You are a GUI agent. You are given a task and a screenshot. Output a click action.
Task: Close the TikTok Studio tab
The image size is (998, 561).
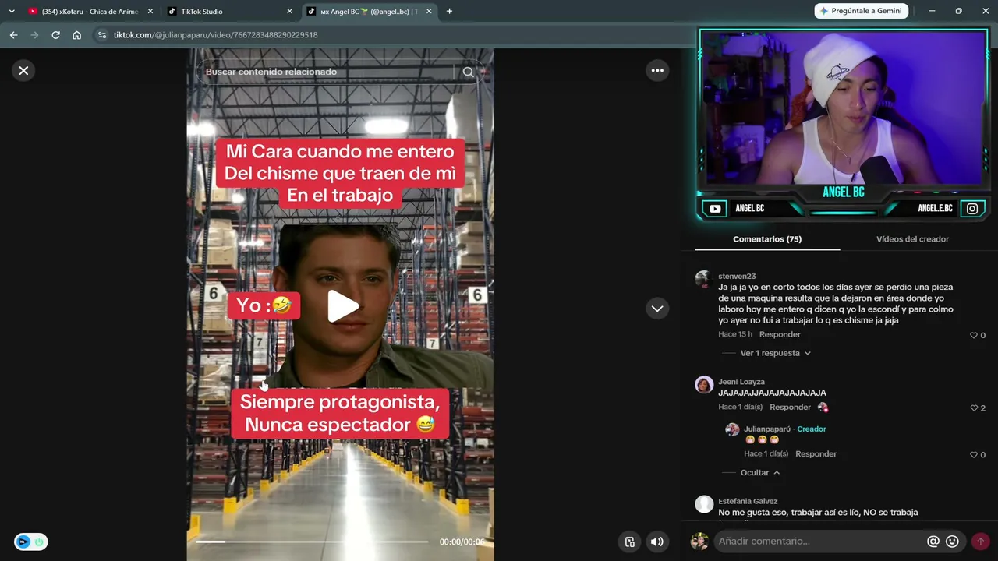[290, 12]
